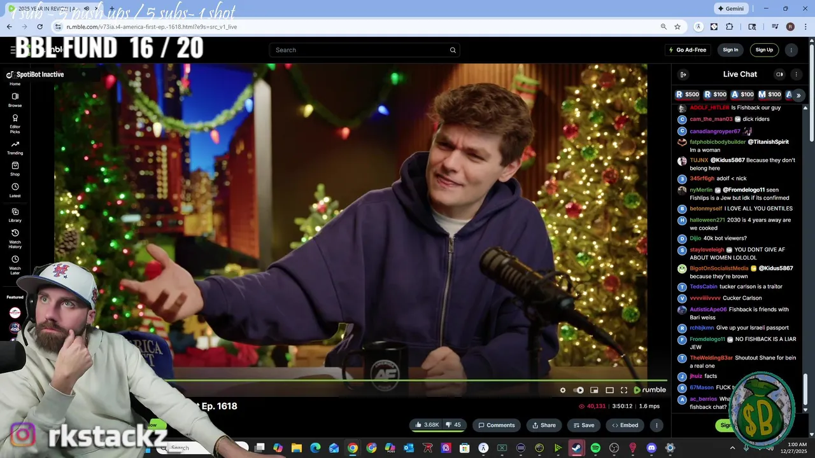Save video to a playlist
Screen dimensions: 815x458
(x=583, y=425)
